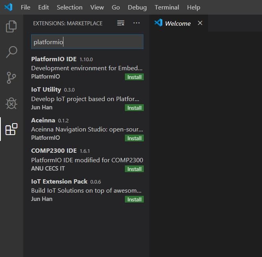The width and height of the screenshot is (262, 257).
Task: Click version number 1.10.0
Action: [x=86, y=60]
